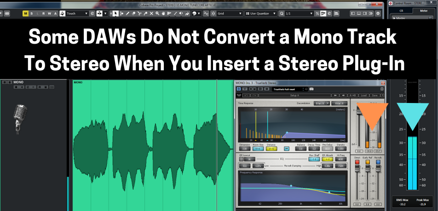Toggle the TrueVerb plug-in power button
The image size is (438, 211).
click(x=239, y=89)
